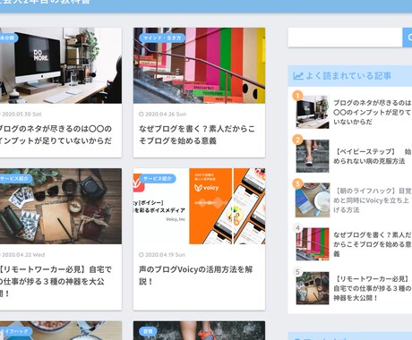Open the 習慣 category tag

(x=148, y=331)
